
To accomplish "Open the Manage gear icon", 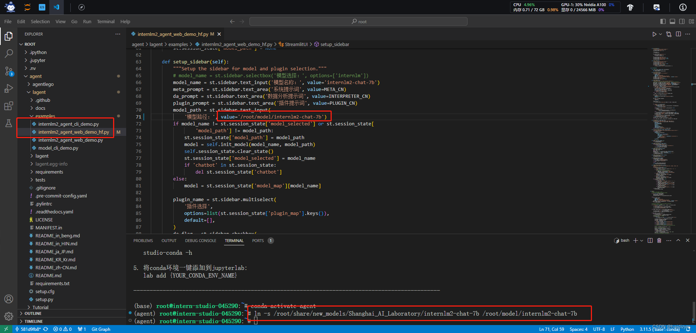I will tap(9, 316).
